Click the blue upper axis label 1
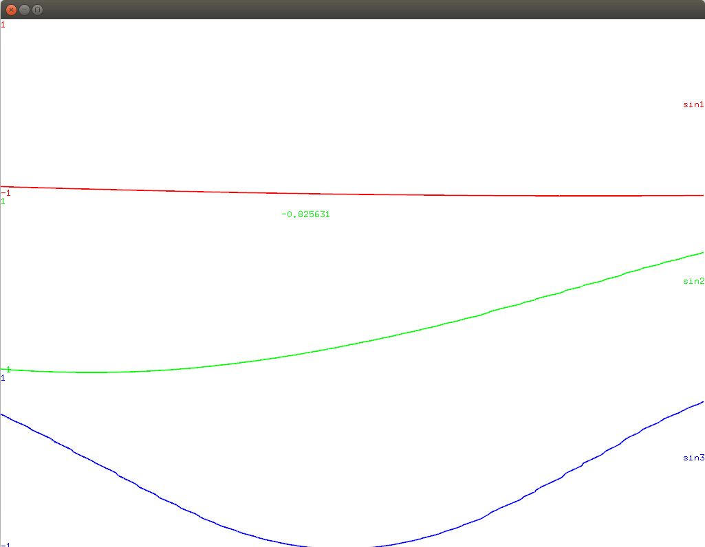Screen dimensions: 705x547 (3, 378)
